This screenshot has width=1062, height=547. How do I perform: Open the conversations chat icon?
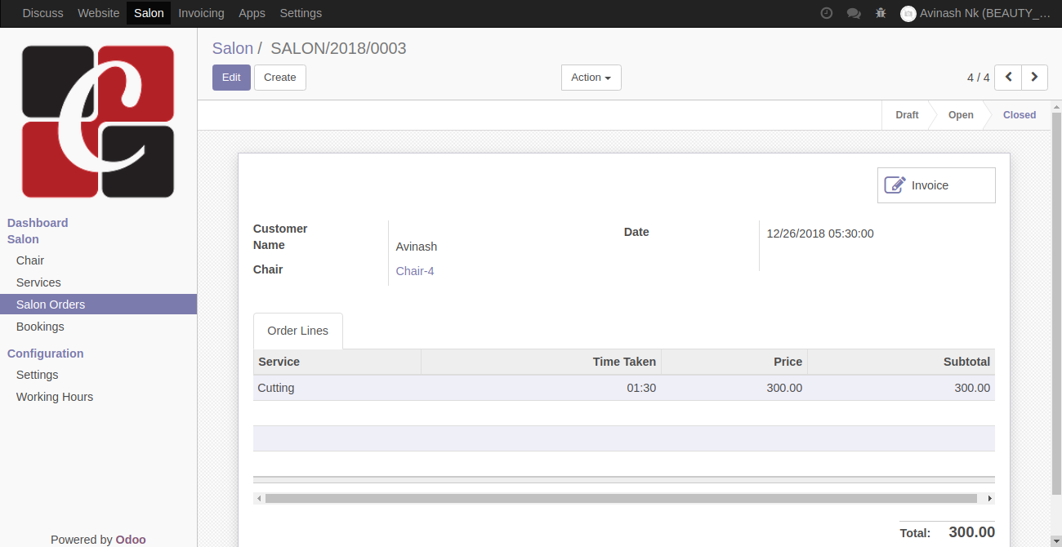pos(854,13)
